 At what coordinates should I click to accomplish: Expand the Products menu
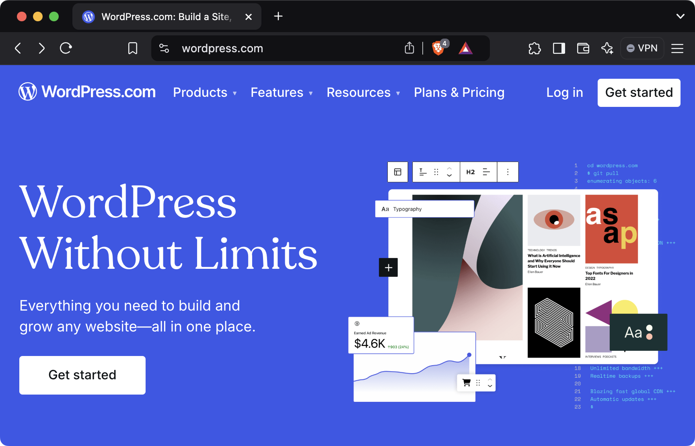(x=204, y=92)
